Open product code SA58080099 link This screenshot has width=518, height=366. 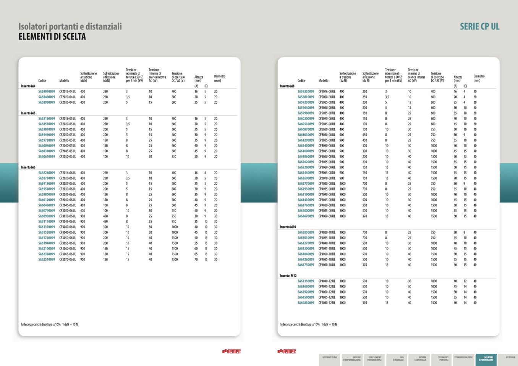click(x=47, y=92)
